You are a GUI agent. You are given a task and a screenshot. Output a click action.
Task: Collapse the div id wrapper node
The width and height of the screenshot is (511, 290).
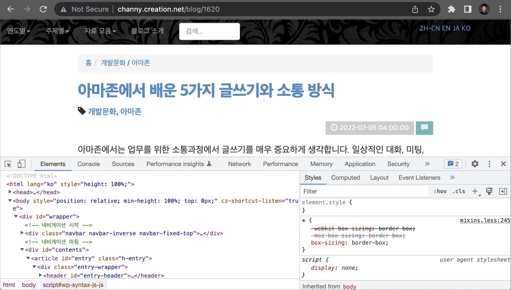[16, 217]
